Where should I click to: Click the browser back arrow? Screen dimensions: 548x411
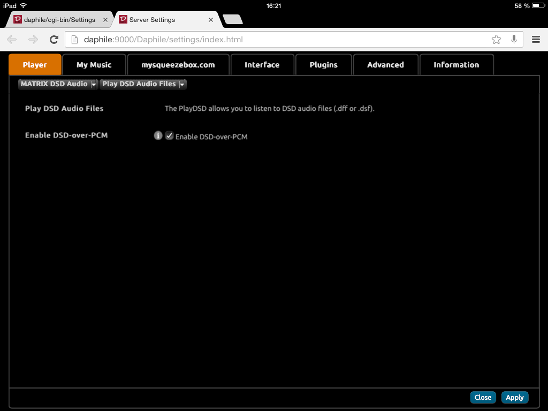click(12, 40)
